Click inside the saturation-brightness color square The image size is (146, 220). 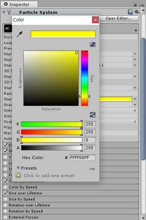point(51,78)
